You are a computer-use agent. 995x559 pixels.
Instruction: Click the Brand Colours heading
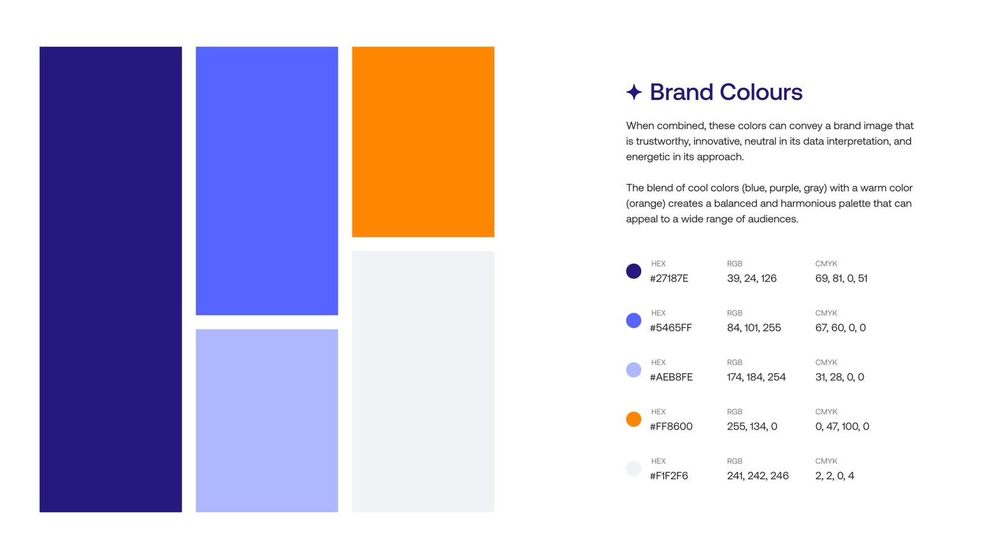point(726,92)
